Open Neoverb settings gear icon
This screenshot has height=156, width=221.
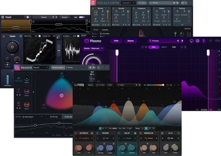pos(98,68)
